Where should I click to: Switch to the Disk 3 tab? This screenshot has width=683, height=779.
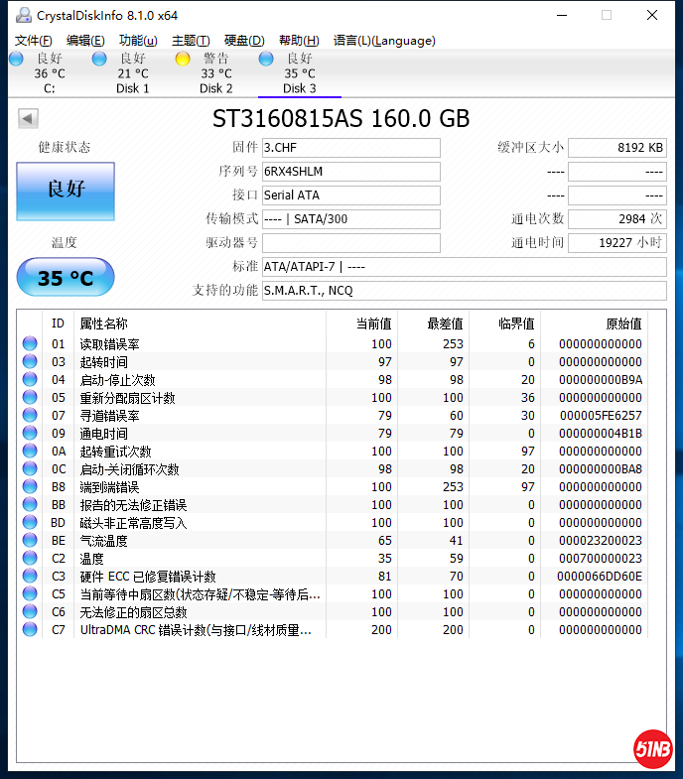click(x=299, y=74)
